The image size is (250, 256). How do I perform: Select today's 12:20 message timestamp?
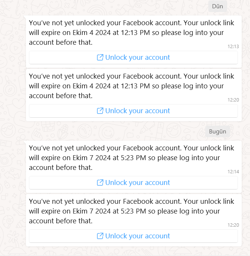[x=233, y=225]
